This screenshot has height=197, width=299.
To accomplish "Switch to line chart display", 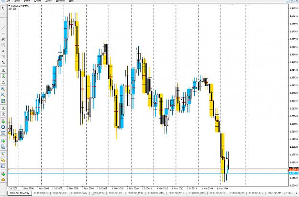I will pyautogui.click(x=3, y=82).
